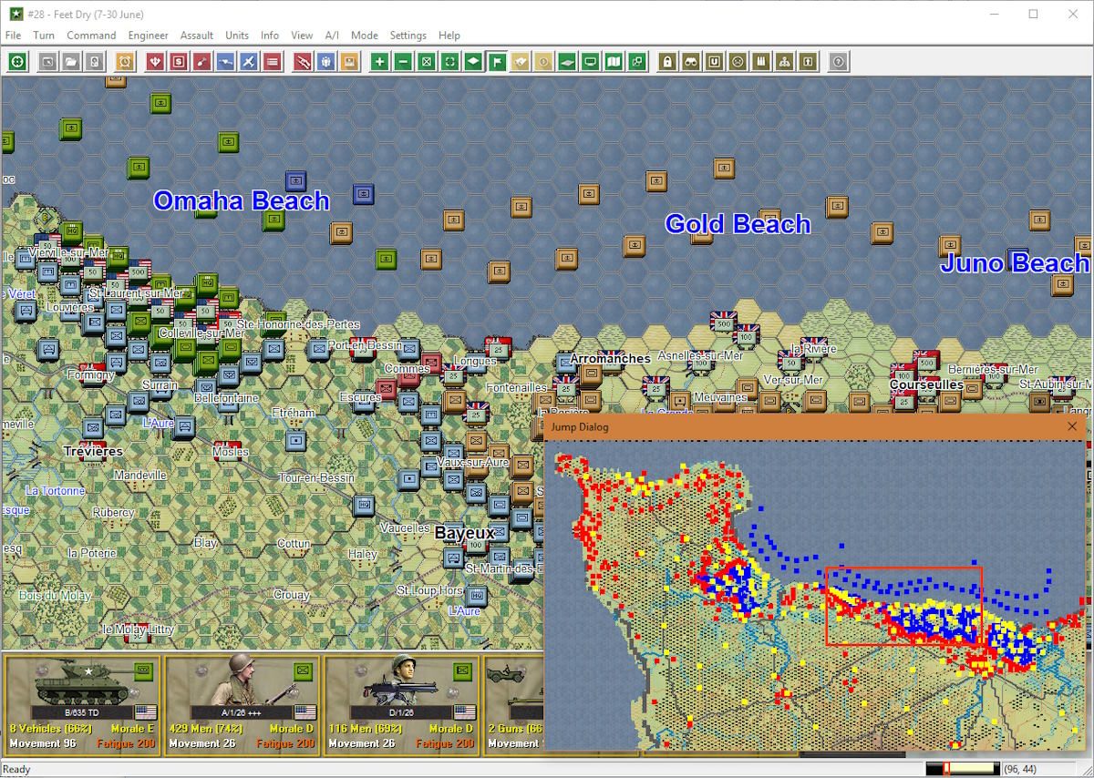Open the Mode menu
Image resolution: width=1094 pixels, height=778 pixels.
tap(365, 36)
